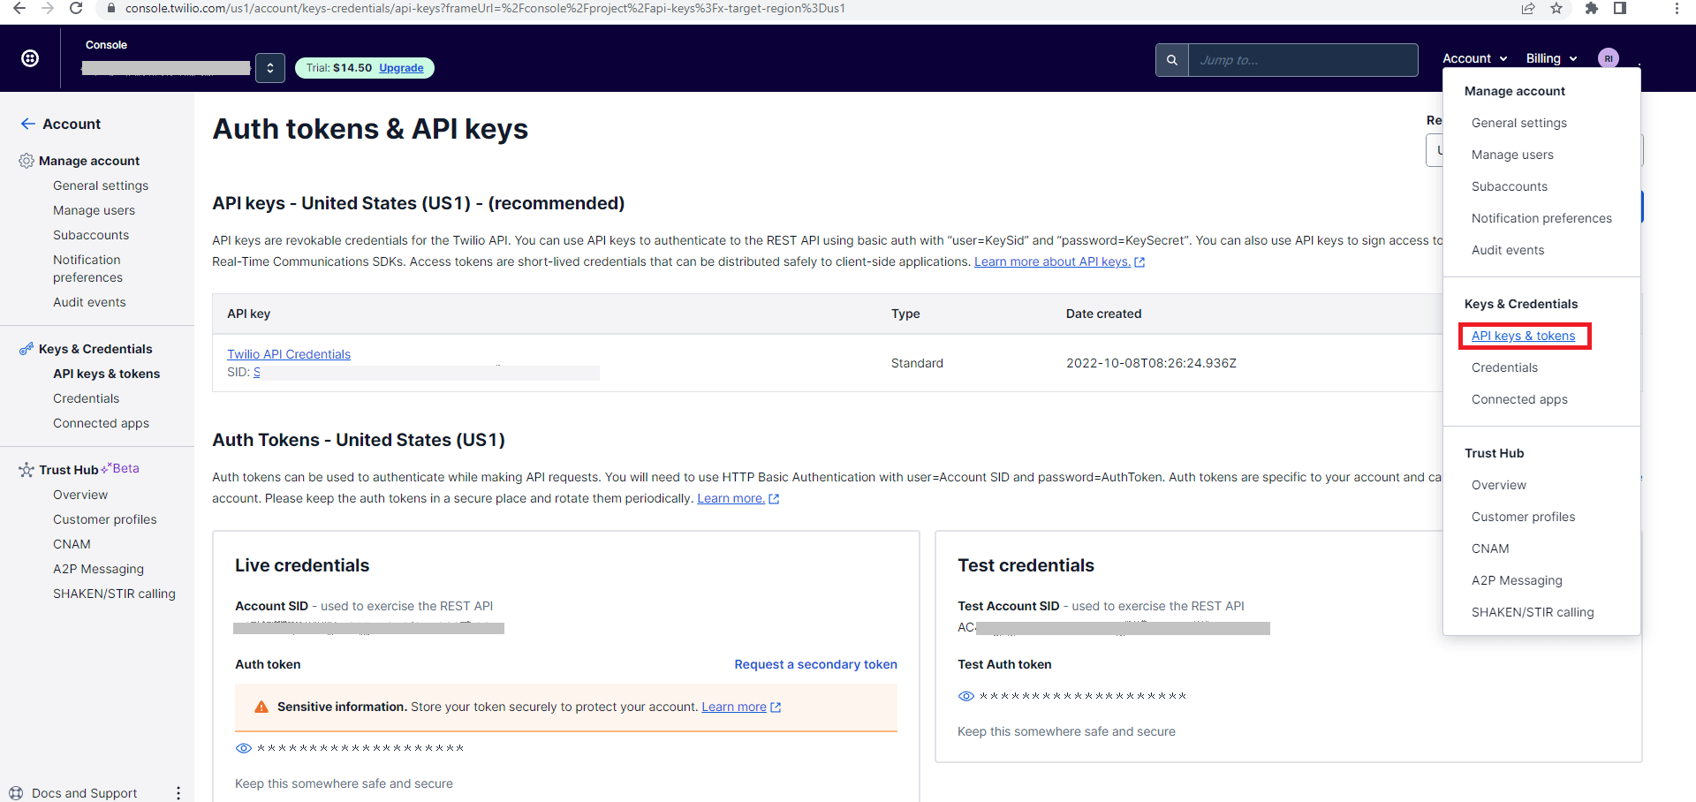Screen dimensions: 1696x802
Task: Select Audit events in Account dropdown menu
Action: click(x=1508, y=250)
